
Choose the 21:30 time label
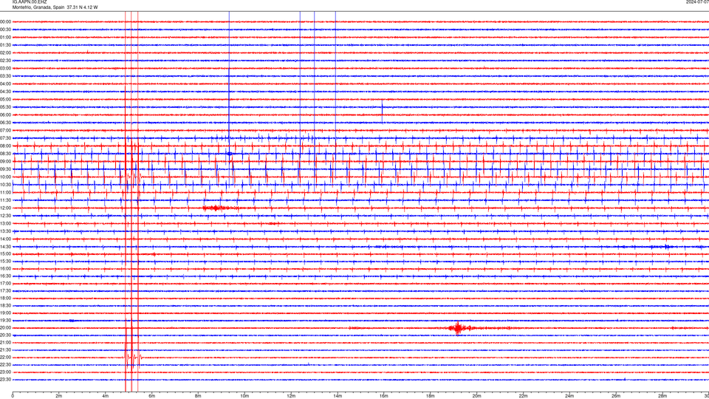pyautogui.click(x=5, y=350)
